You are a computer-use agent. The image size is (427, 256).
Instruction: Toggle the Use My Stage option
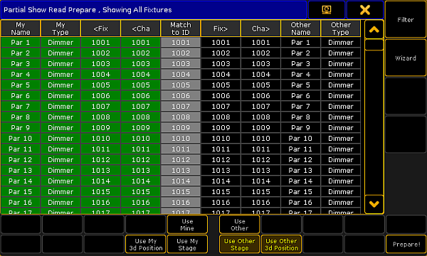[x=187, y=245]
